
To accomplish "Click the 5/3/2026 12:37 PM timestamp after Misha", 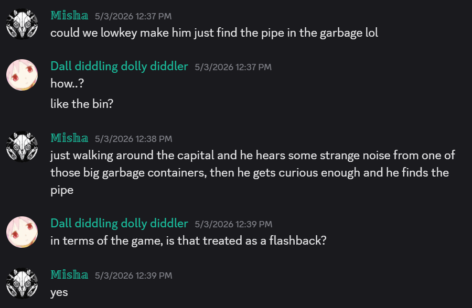I will tap(133, 16).
